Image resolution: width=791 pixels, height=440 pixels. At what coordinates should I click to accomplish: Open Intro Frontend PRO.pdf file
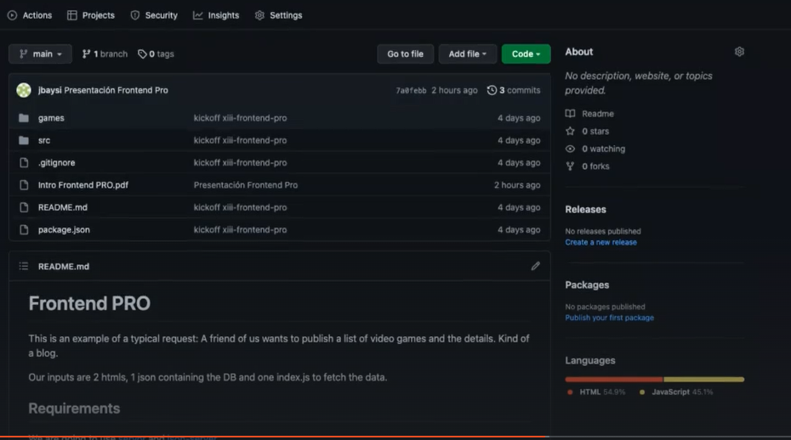[83, 185]
